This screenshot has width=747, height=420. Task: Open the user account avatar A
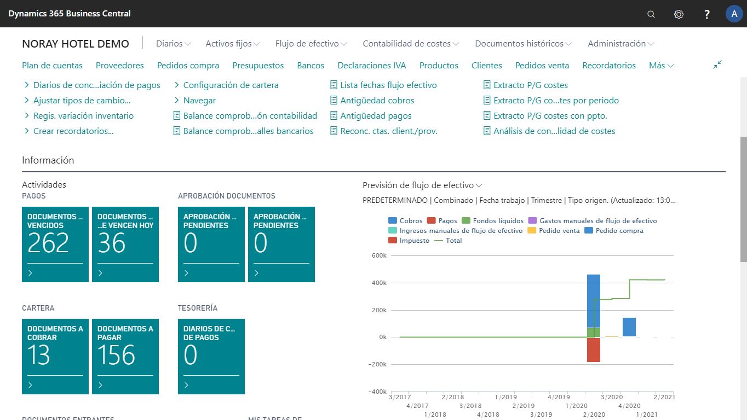(x=734, y=14)
